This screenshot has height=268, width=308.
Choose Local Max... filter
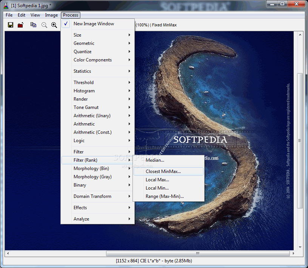click(x=169, y=180)
